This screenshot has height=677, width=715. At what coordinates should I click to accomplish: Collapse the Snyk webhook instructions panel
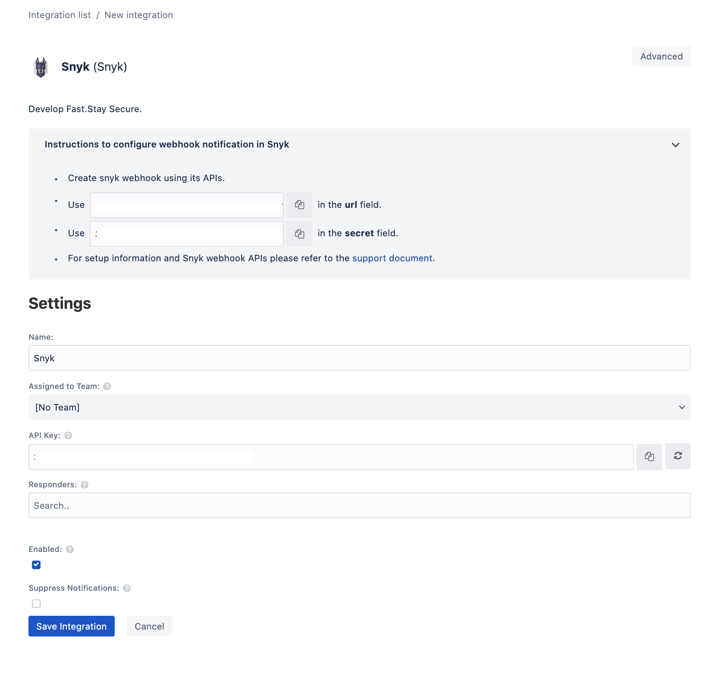pyautogui.click(x=675, y=145)
